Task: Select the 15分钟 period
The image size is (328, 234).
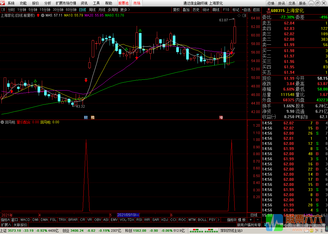Action: tap(45, 10)
